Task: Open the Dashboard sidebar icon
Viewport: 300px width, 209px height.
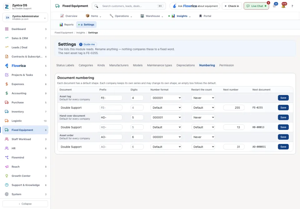Action: point(7,29)
